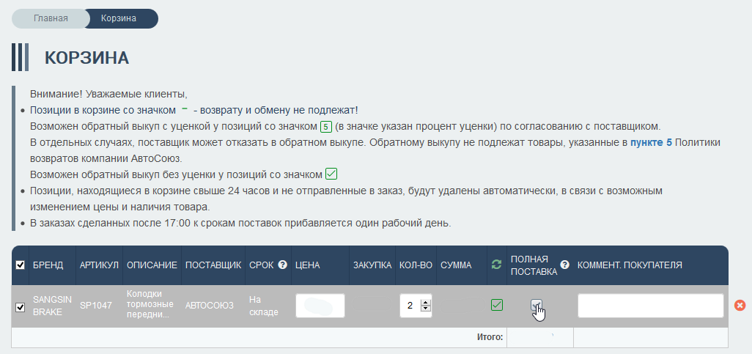The image size is (752, 354).
Task: Go to the Главная breadcrumb
Action: coord(51,18)
